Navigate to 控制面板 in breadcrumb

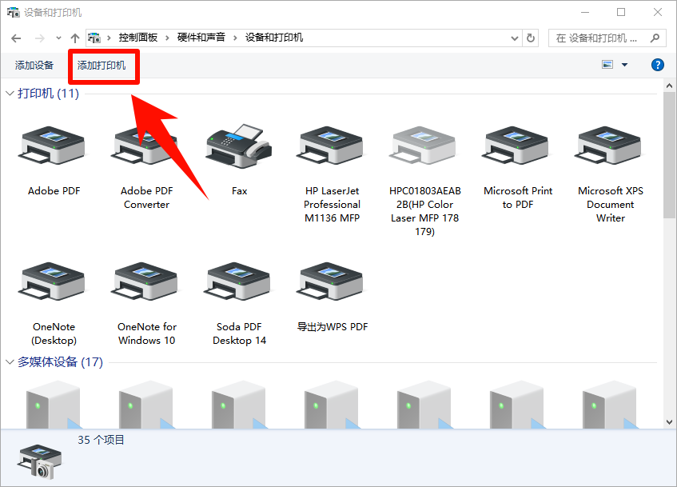(x=138, y=38)
